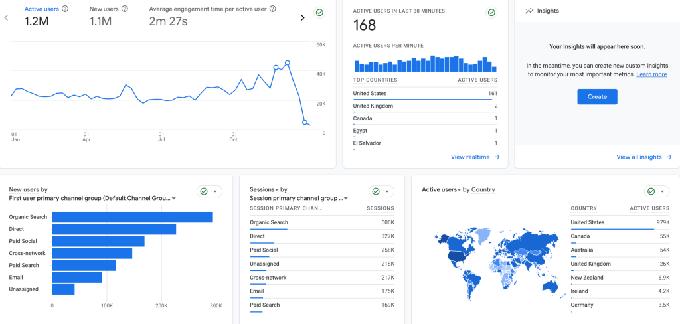
Task: Select Paid Social row in sessions table
Action: point(322,250)
